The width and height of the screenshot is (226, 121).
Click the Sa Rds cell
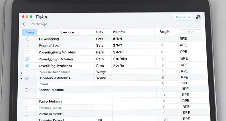coord(120,59)
